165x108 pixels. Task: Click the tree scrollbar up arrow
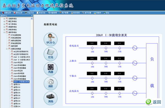coord(32,19)
